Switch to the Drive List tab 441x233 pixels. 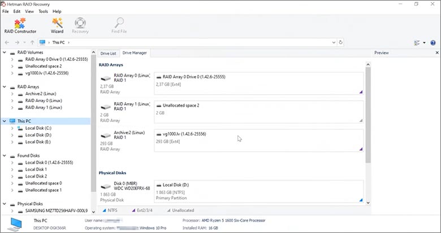coord(108,53)
